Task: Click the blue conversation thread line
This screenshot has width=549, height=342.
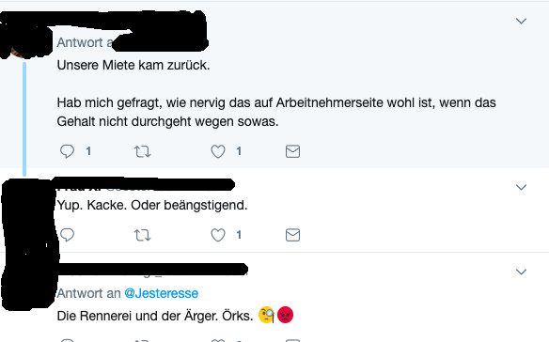Action: 24,119
